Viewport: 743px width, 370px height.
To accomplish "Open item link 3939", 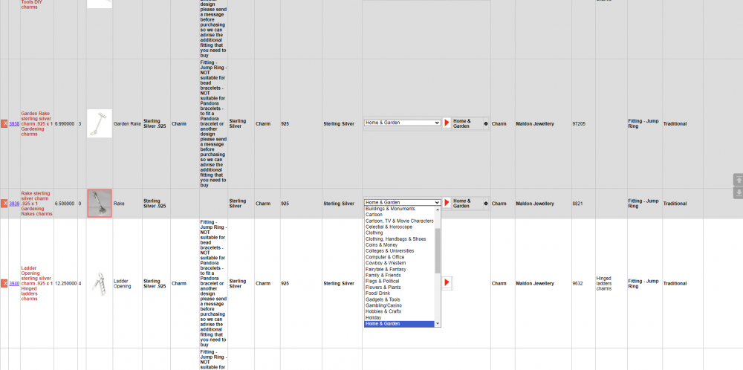I will (14, 204).
